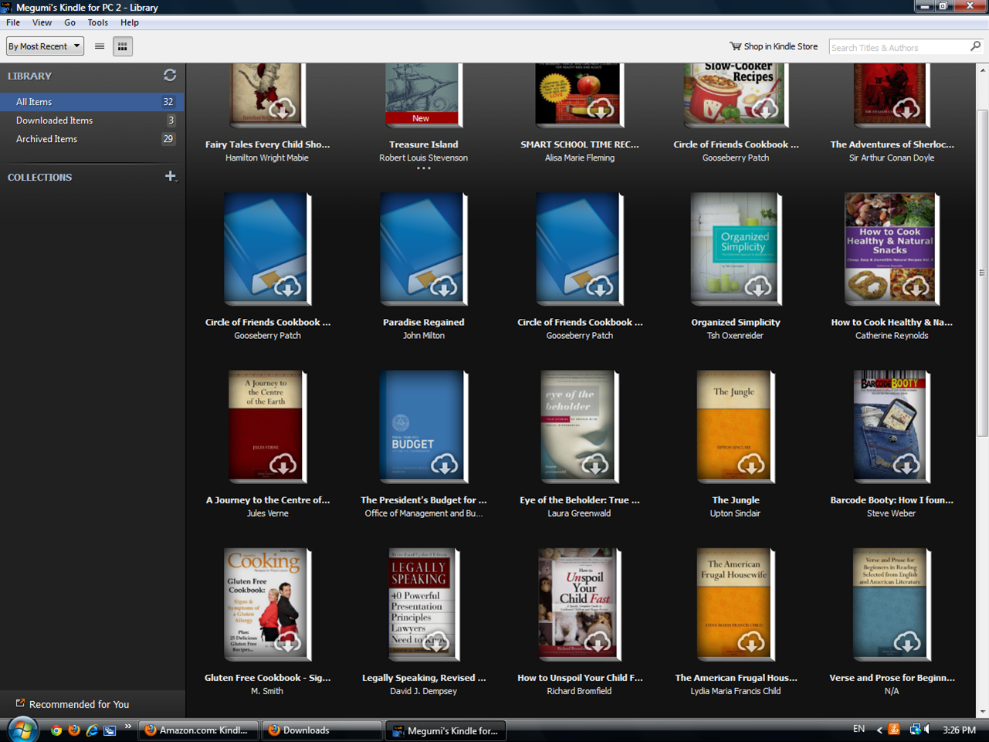989x742 pixels.
Task: Download Gluten Free Cookbook with cloud icon
Action: coord(287,642)
